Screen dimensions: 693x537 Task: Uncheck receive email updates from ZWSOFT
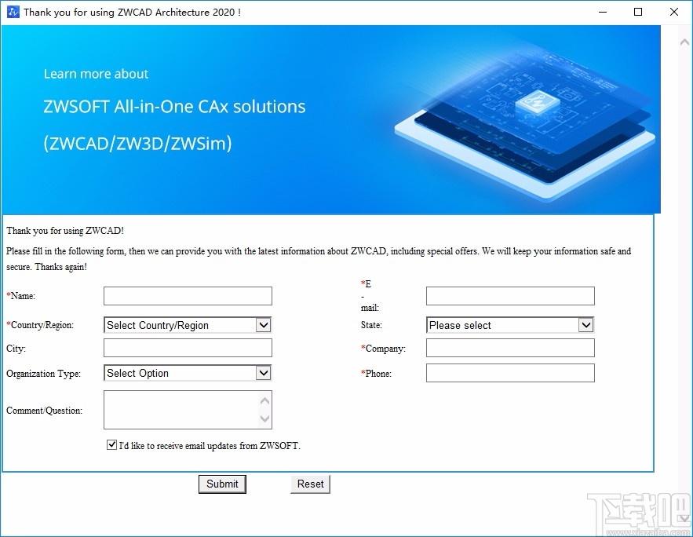[x=111, y=444]
